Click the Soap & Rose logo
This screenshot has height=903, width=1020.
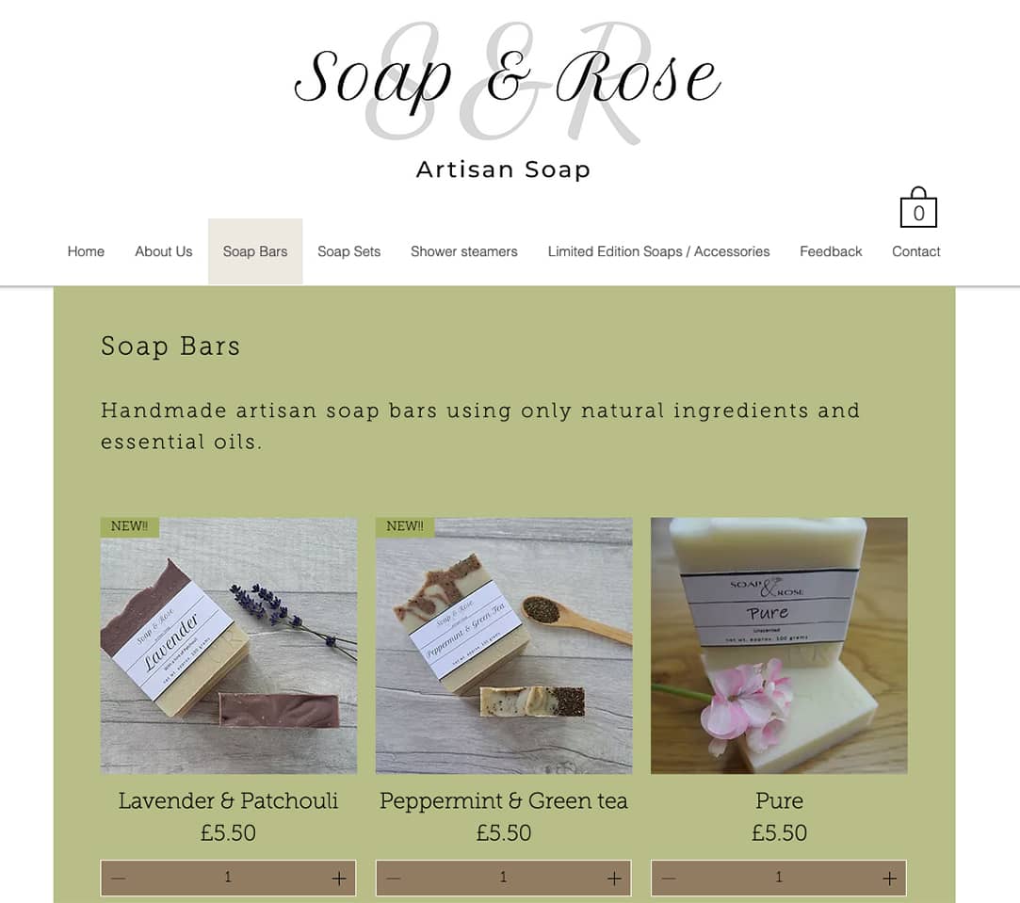click(x=506, y=80)
